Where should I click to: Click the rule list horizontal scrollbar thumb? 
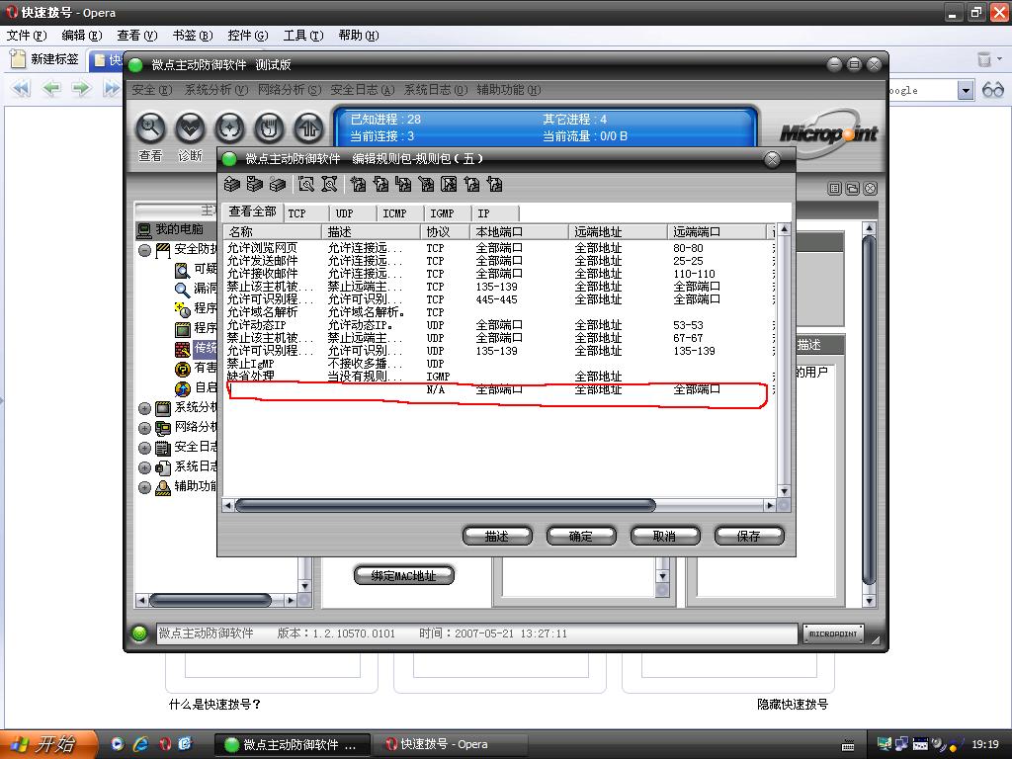[446, 505]
